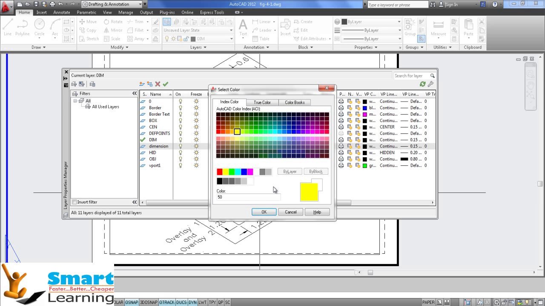Pick the red standard color swatch
This screenshot has width=545, height=306.
pos(220,172)
